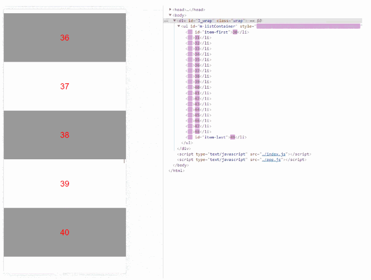This screenshot has height=280, width=371.
Task: Select the li row containing 46
Action: [198, 121]
